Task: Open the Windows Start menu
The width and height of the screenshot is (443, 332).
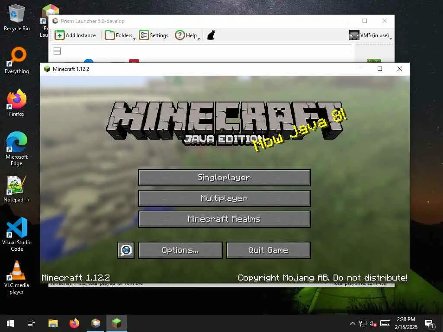Action: tap(10, 323)
